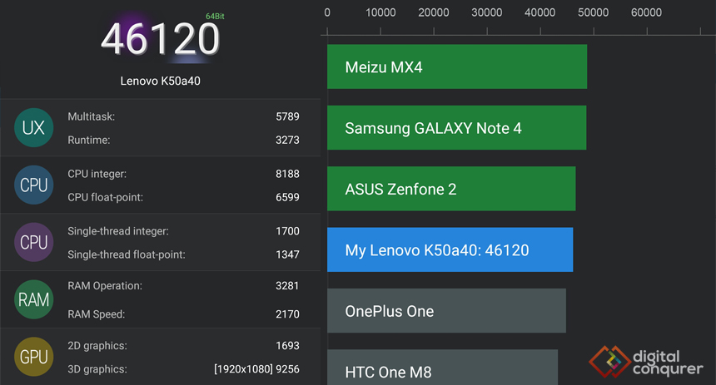
Task: Select the My Lenovo K50a40 bar
Action: coord(450,249)
